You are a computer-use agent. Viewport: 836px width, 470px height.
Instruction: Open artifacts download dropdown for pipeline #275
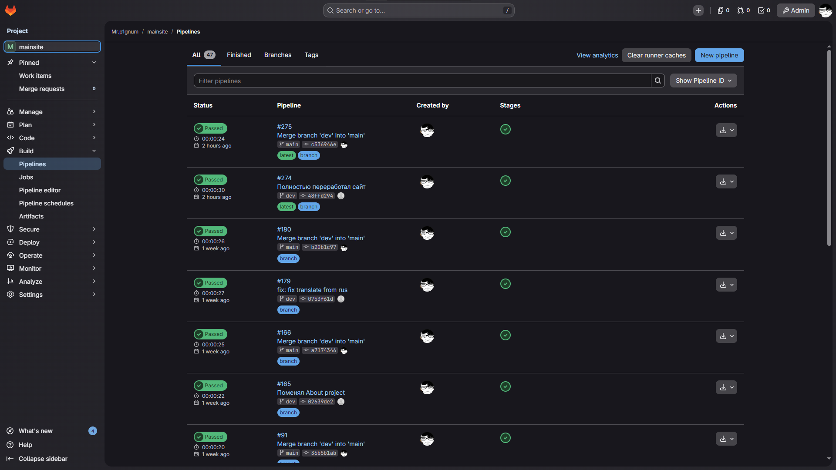[726, 130]
